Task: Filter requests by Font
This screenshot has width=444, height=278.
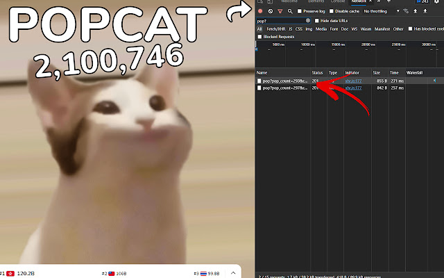Action: click(334, 29)
